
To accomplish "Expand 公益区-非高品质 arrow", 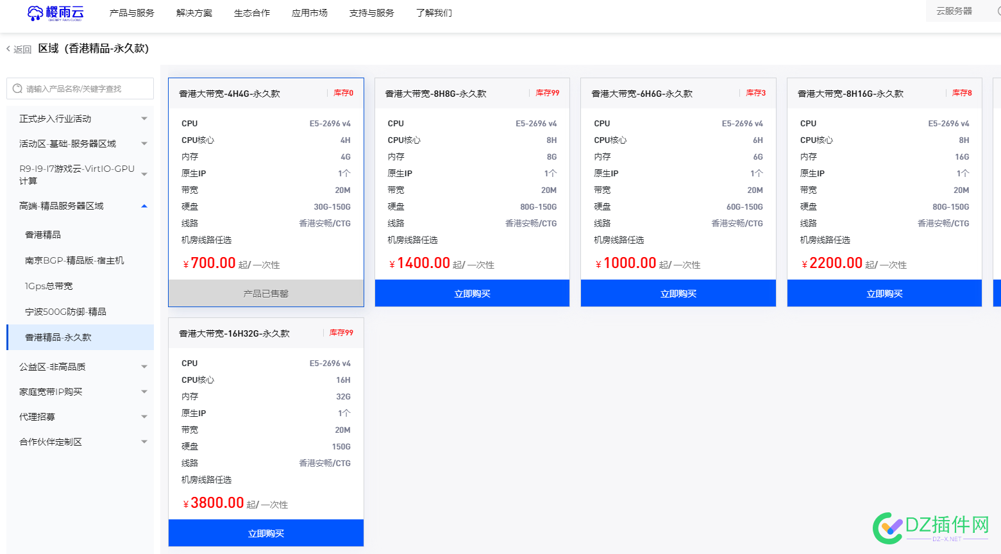I will pyautogui.click(x=144, y=367).
